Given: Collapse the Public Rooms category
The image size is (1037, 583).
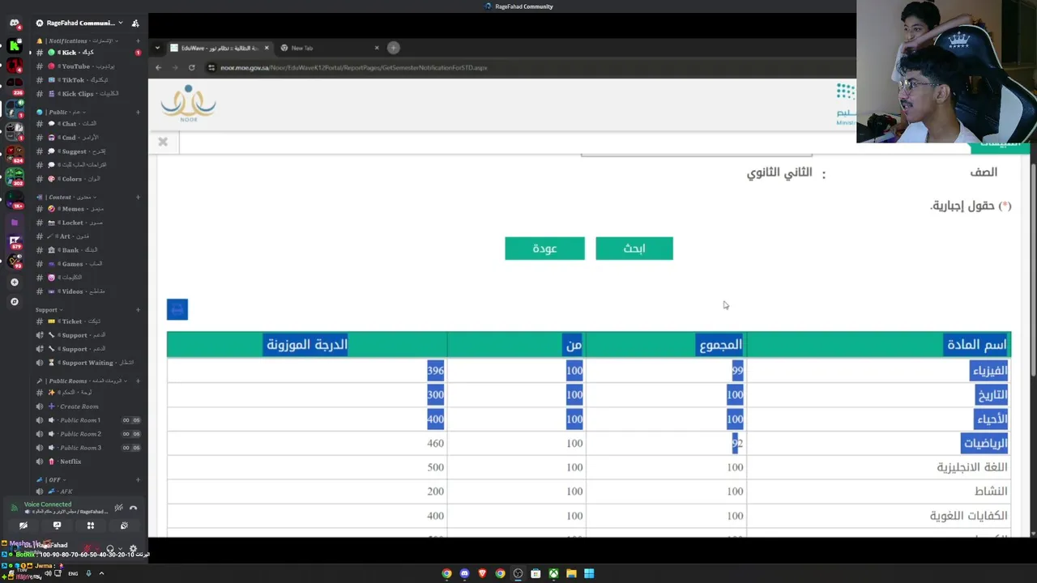Looking at the screenshot, I should [x=82, y=381].
